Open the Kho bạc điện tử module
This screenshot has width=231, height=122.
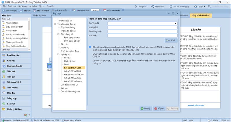pos(16,66)
